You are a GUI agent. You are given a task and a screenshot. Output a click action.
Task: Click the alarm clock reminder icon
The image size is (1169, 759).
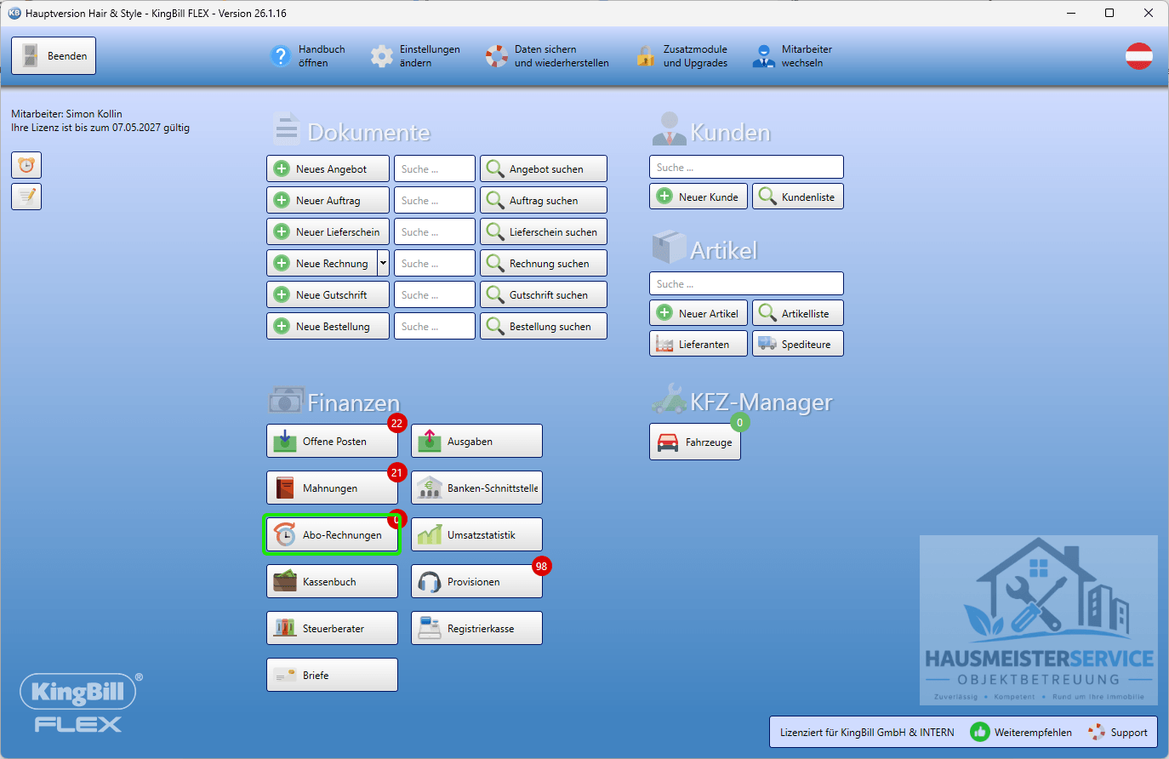tap(26, 165)
